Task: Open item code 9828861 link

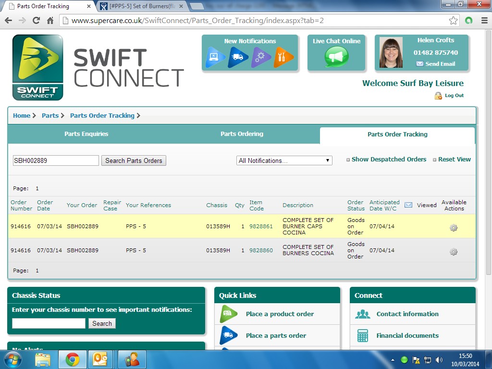Action: tap(261, 226)
